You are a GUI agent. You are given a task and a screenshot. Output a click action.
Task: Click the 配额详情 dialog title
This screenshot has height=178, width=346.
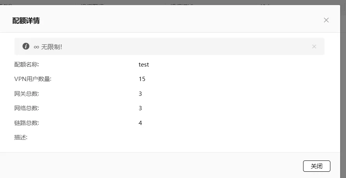coord(26,20)
